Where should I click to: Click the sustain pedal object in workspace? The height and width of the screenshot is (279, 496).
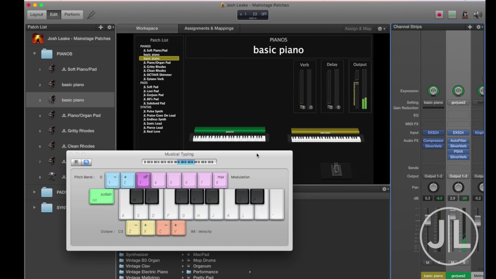(x=336, y=170)
